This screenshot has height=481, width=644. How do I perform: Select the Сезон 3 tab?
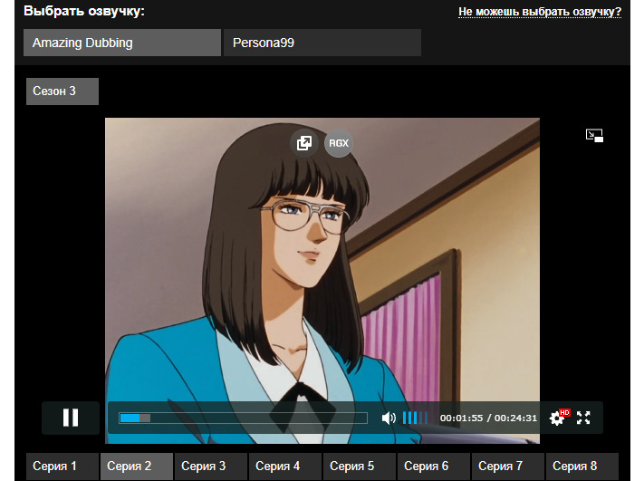(x=62, y=91)
